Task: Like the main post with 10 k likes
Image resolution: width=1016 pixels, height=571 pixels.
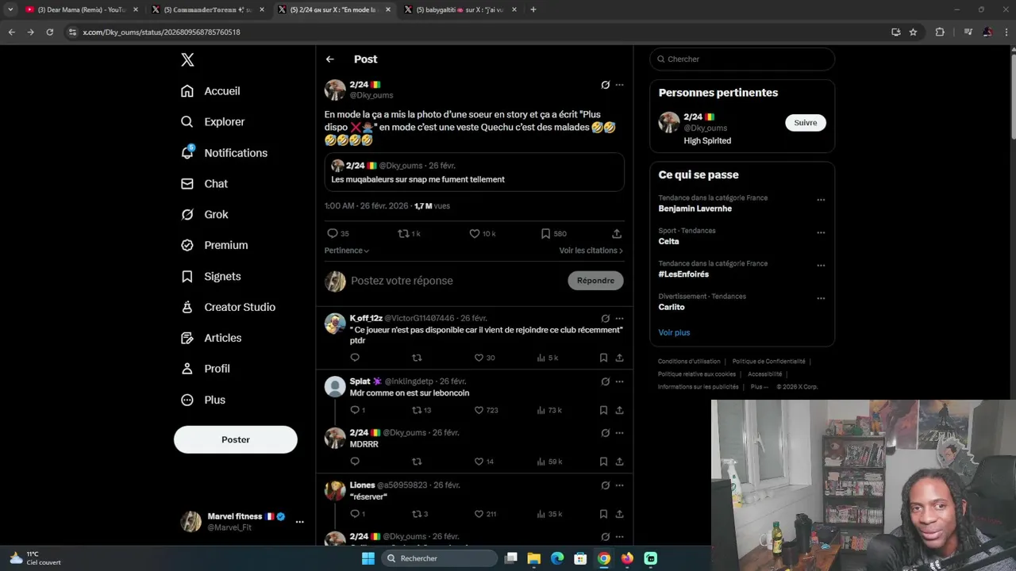Action: 475,234
